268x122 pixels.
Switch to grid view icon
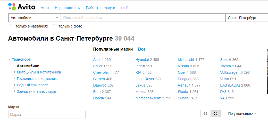206,114
